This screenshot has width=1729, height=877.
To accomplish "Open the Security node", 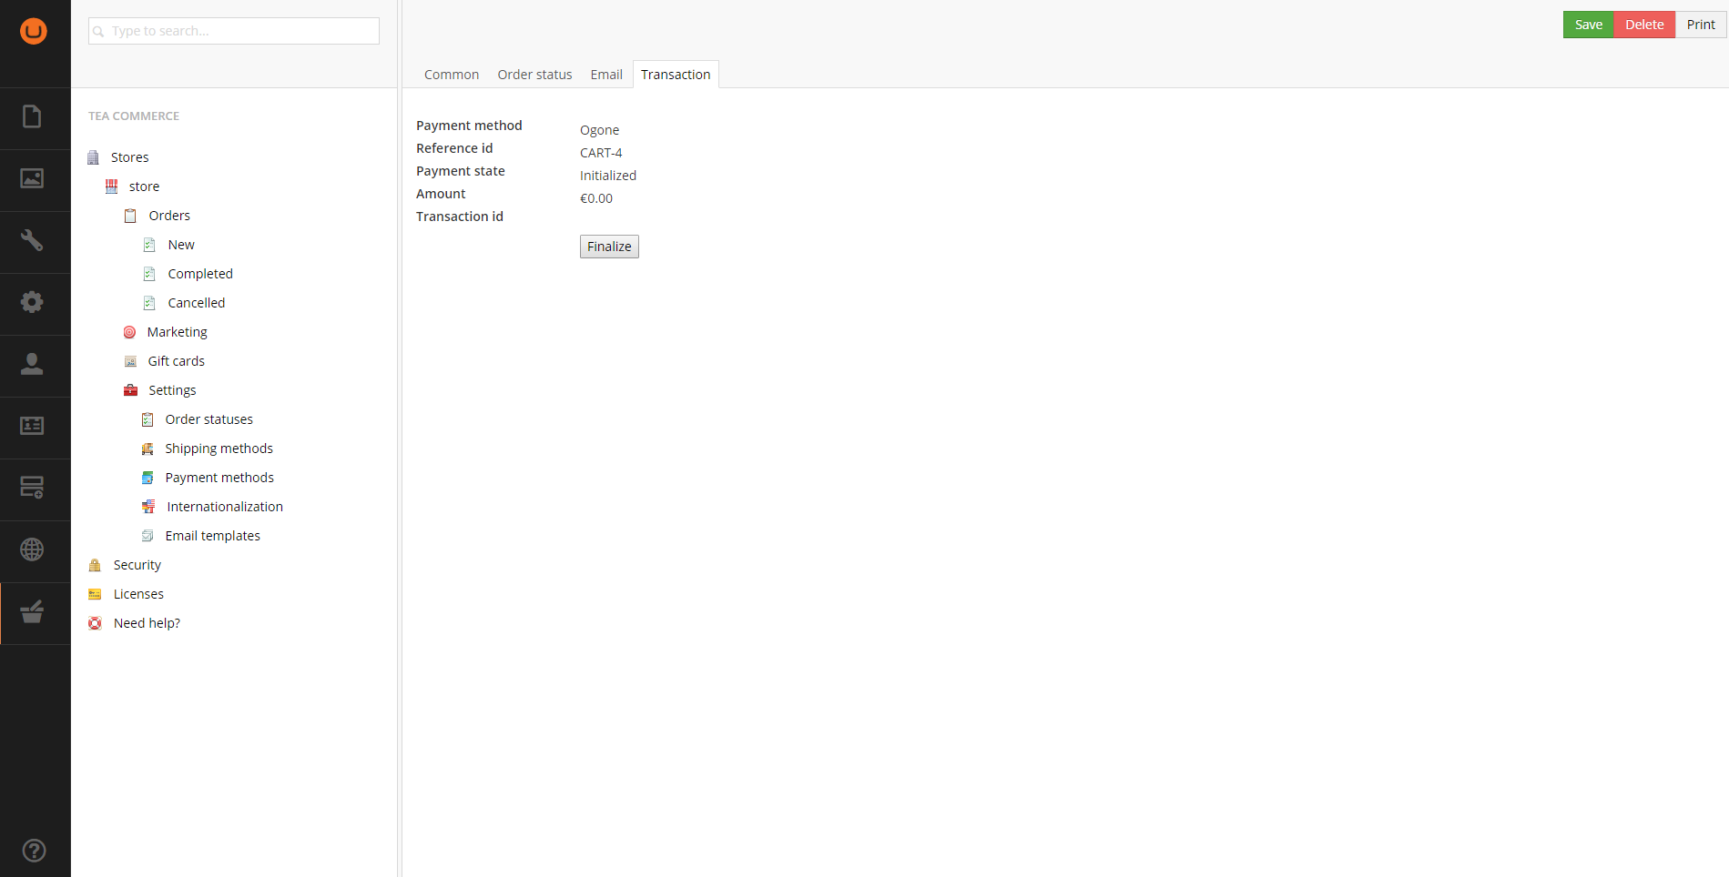I will point(137,565).
